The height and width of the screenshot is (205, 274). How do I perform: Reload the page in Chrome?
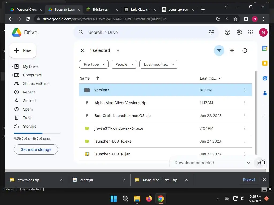[x=28, y=19]
